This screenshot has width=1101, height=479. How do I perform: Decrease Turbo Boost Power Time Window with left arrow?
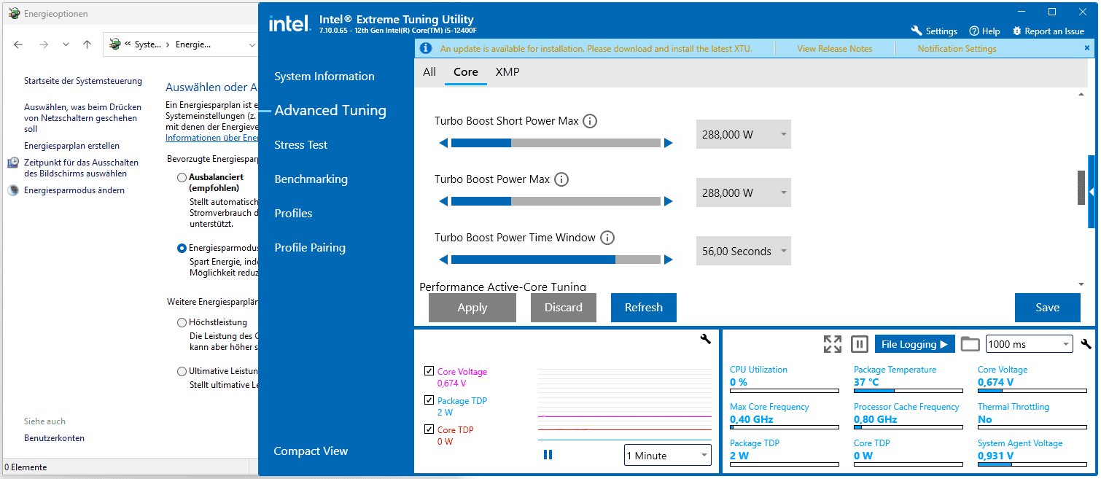pos(443,260)
